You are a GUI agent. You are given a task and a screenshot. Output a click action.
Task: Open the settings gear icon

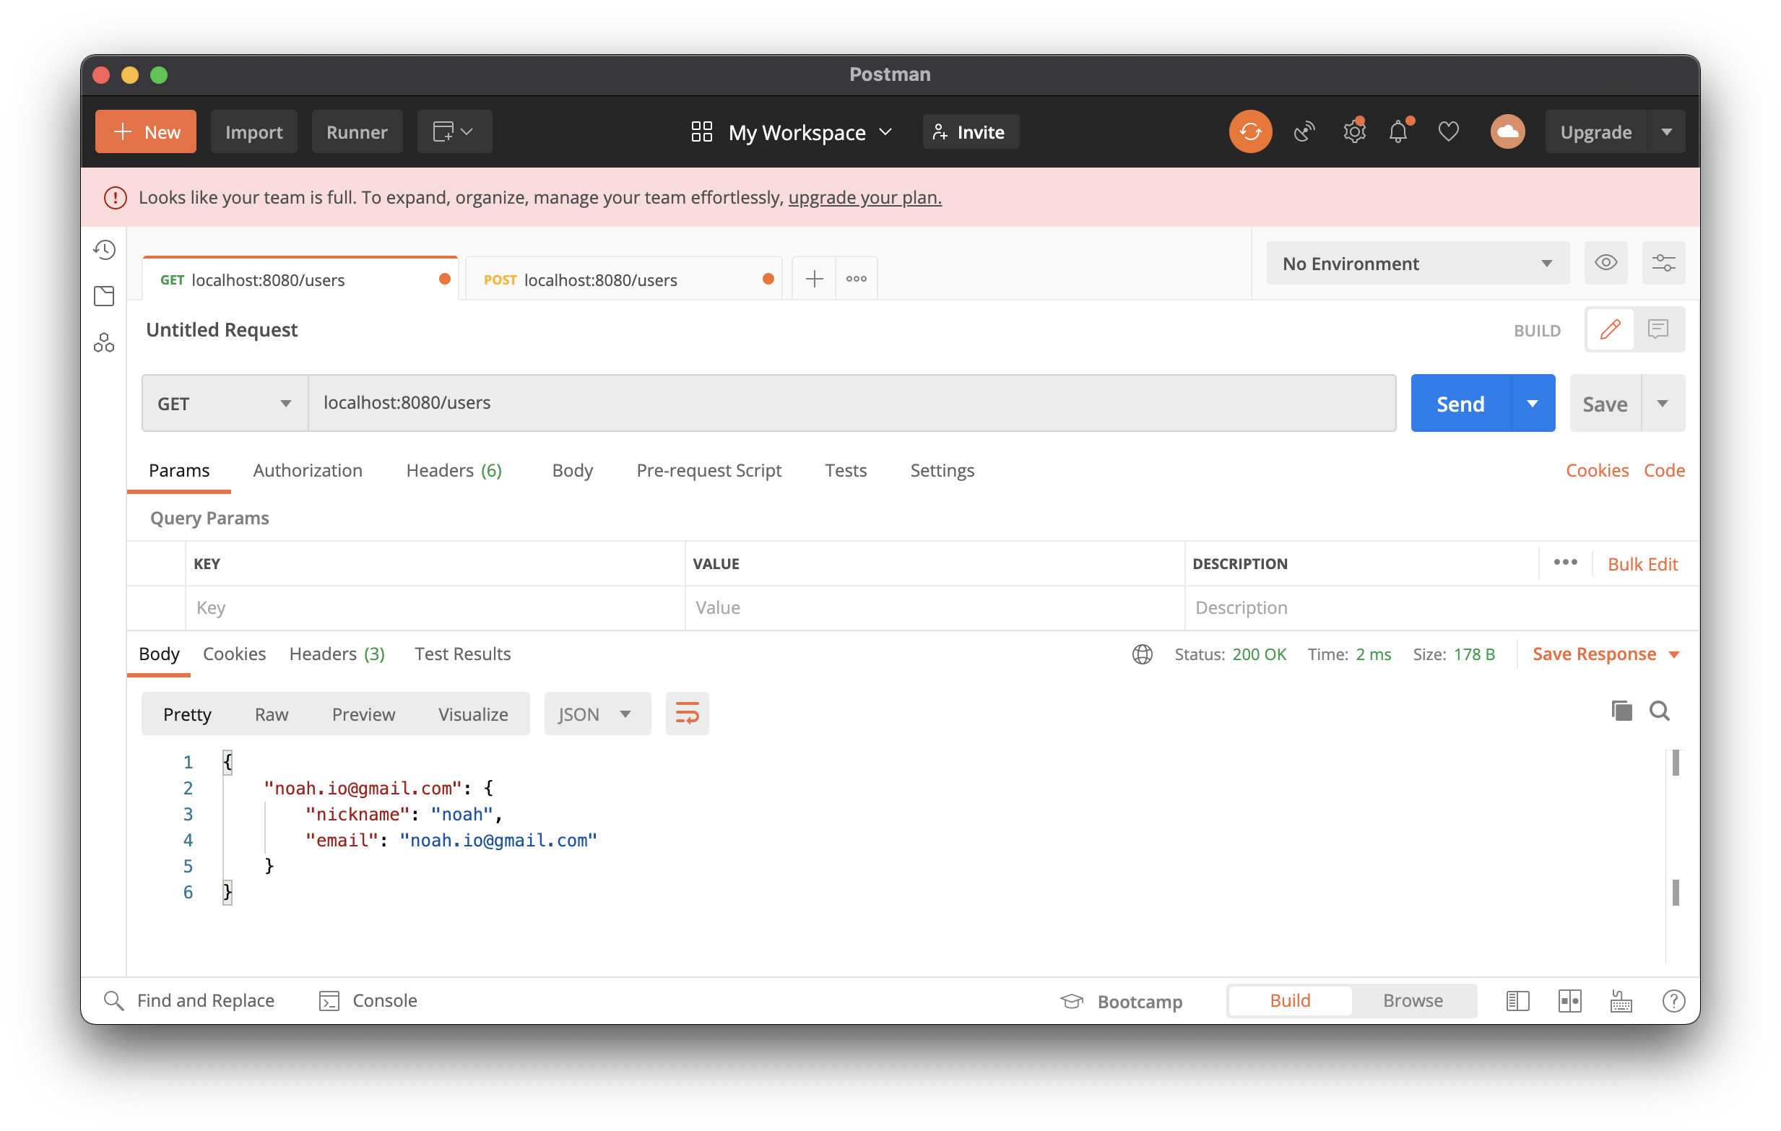1353,131
